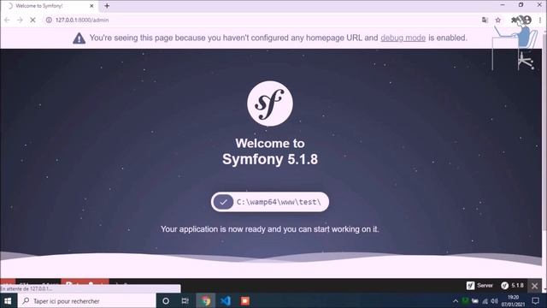547x308 pixels.
Task: Click the warning triangle icon
Action: (79, 38)
